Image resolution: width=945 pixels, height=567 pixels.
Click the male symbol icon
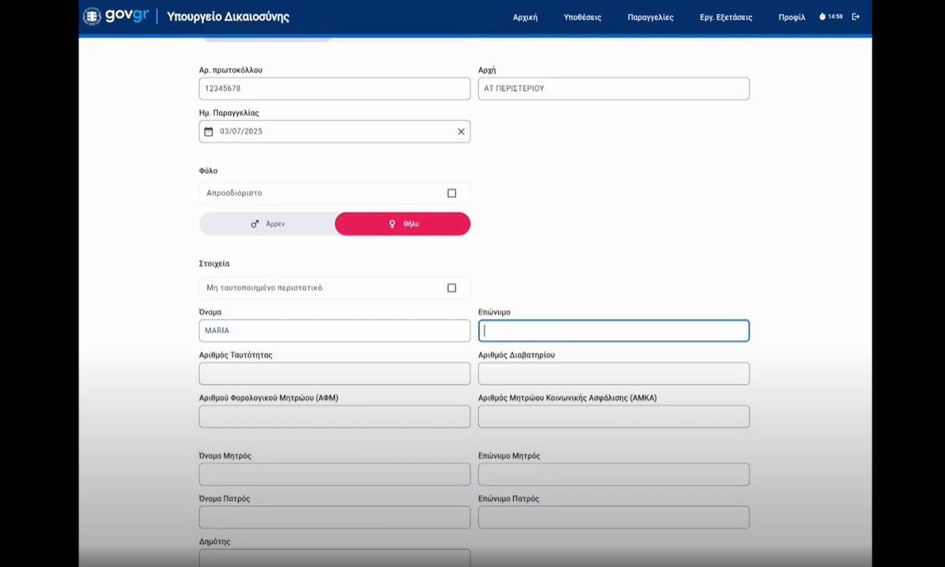pyautogui.click(x=255, y=225)
